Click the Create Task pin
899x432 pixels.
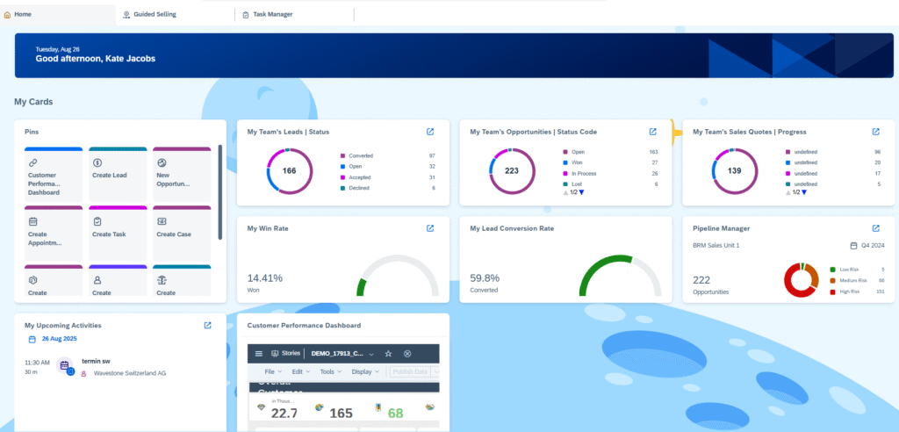click(118, 233)
